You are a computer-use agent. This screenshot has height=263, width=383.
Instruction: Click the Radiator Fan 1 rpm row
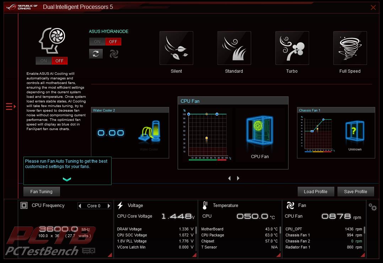click(324, 247)
